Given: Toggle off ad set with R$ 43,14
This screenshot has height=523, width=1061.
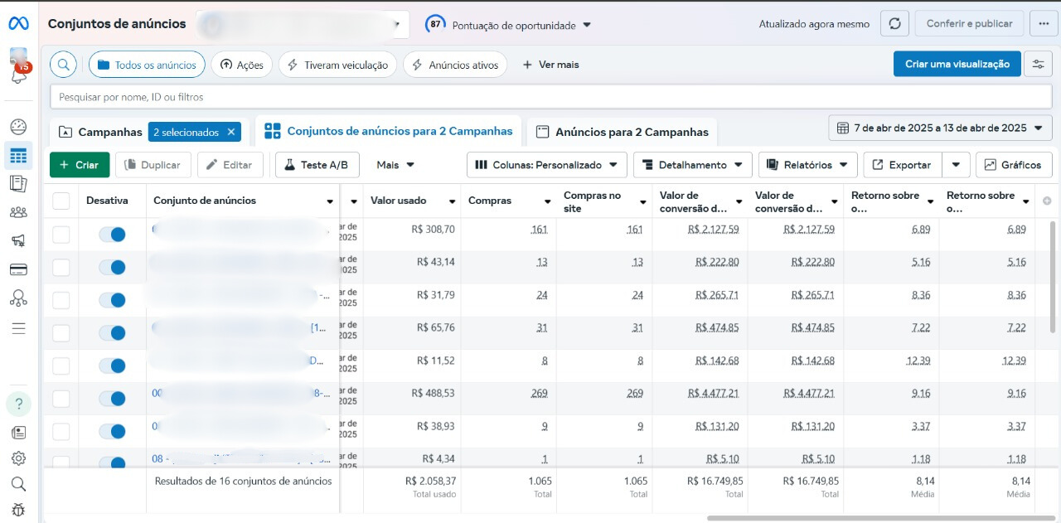Looking at the screenshot, I should pyautogui.click(x=112, y=267).
